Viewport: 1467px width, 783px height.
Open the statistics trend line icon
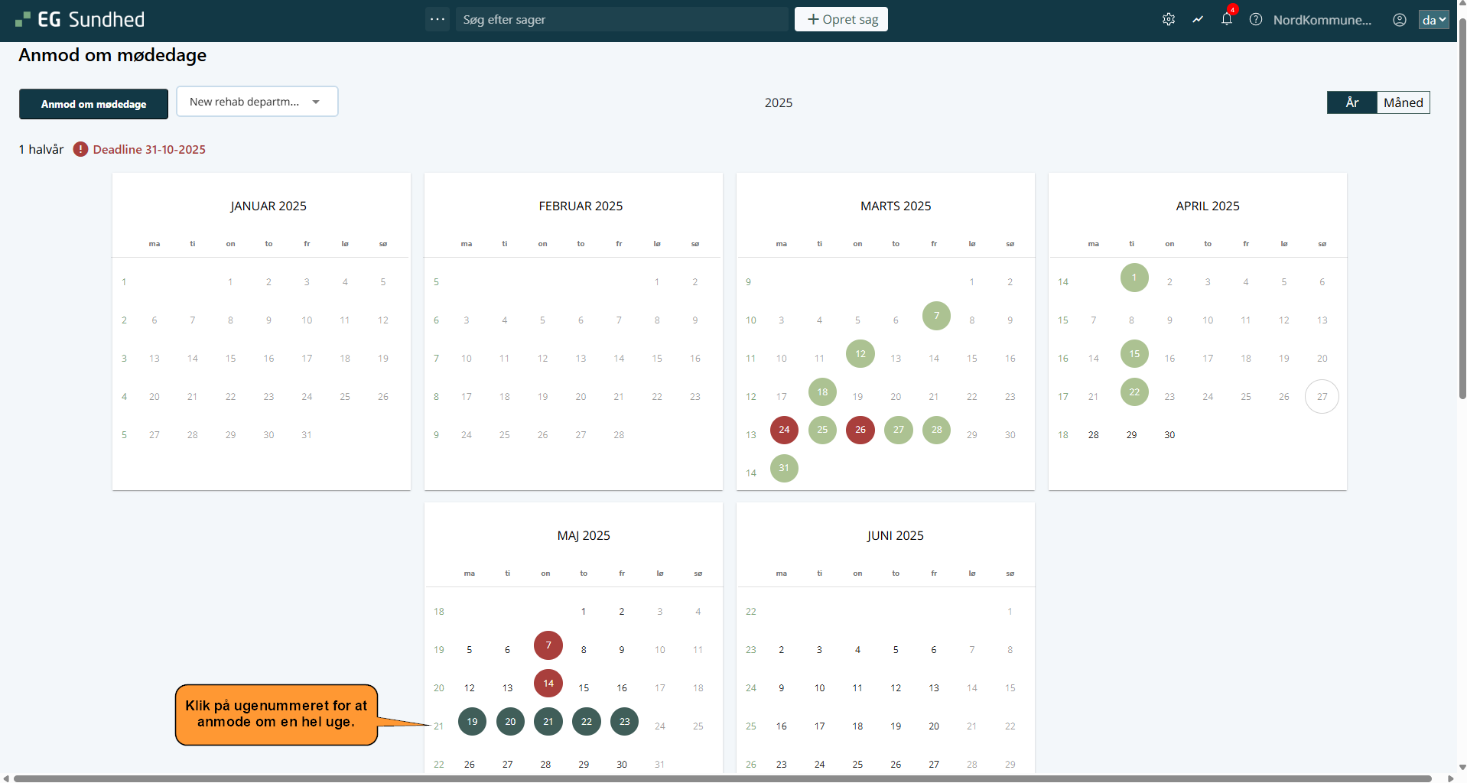[x=1198, y=20]
